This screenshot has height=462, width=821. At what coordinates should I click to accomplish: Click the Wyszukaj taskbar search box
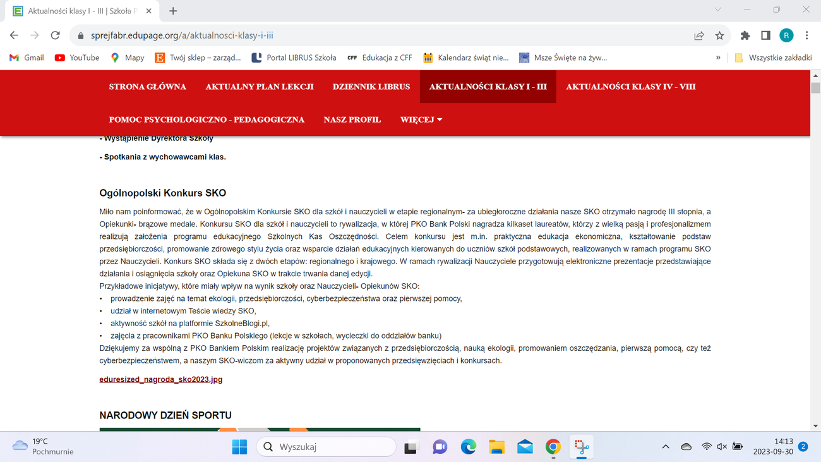(326, 447)
